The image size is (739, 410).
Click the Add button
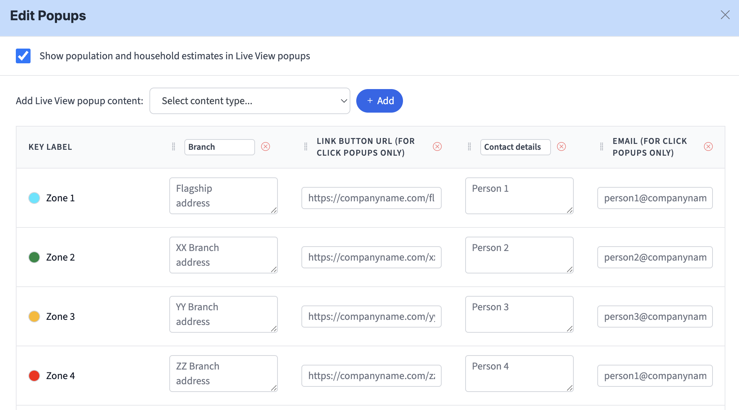click(379, 101)
